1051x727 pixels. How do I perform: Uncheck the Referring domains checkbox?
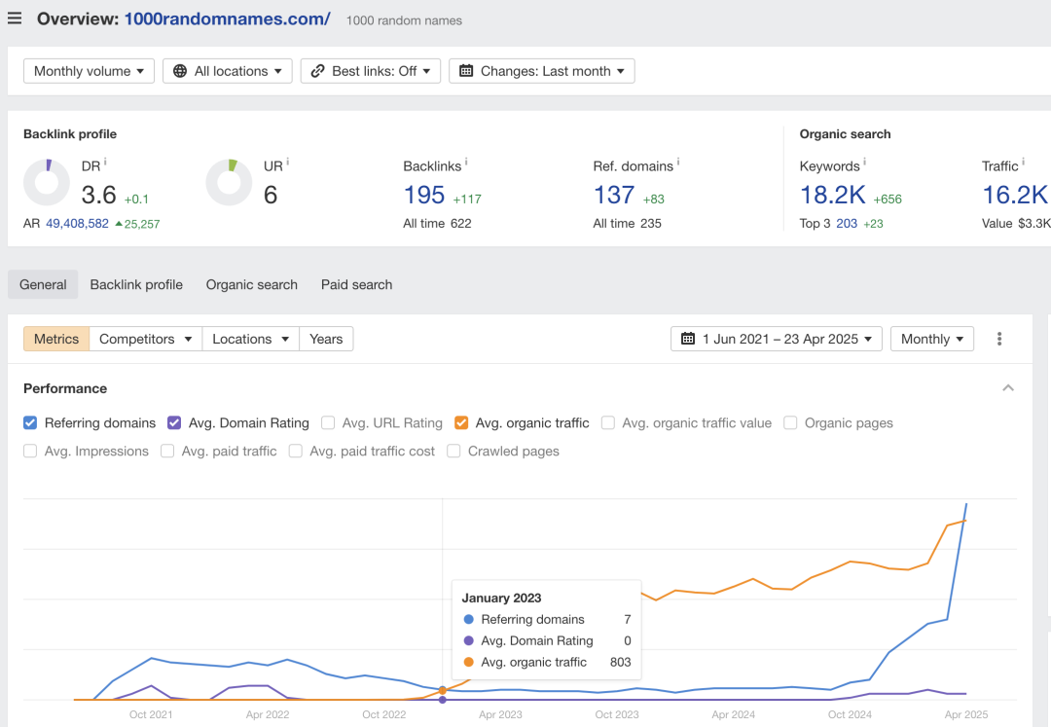(x=30, y=422)
